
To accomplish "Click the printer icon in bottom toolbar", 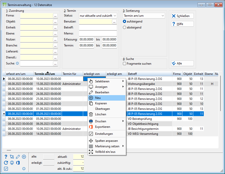I will coord(12,163).
